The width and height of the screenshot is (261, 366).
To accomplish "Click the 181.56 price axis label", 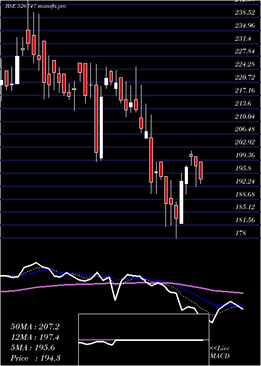I will (x=245, y=220).
